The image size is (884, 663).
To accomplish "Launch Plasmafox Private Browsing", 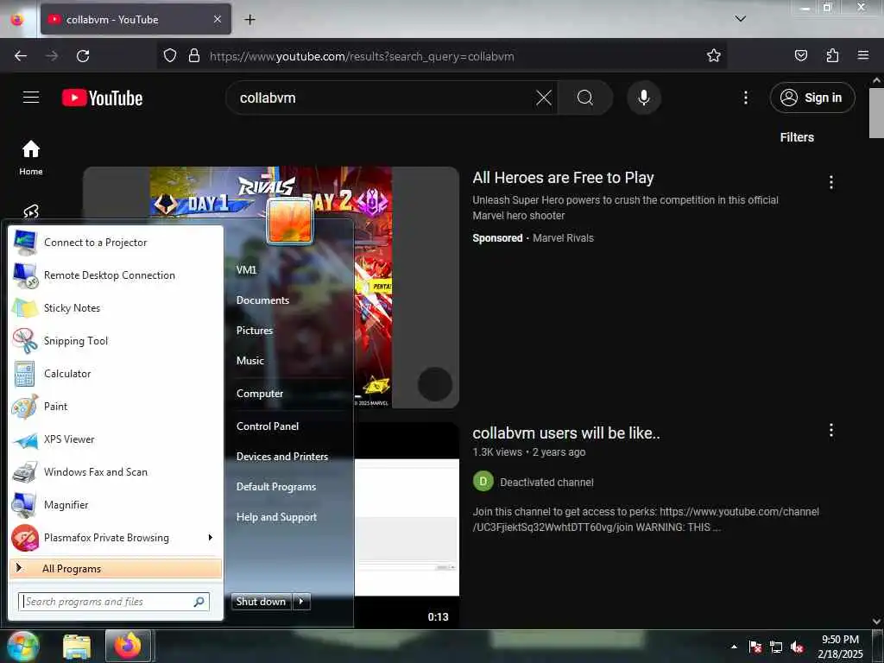I will tap(106, 537).
